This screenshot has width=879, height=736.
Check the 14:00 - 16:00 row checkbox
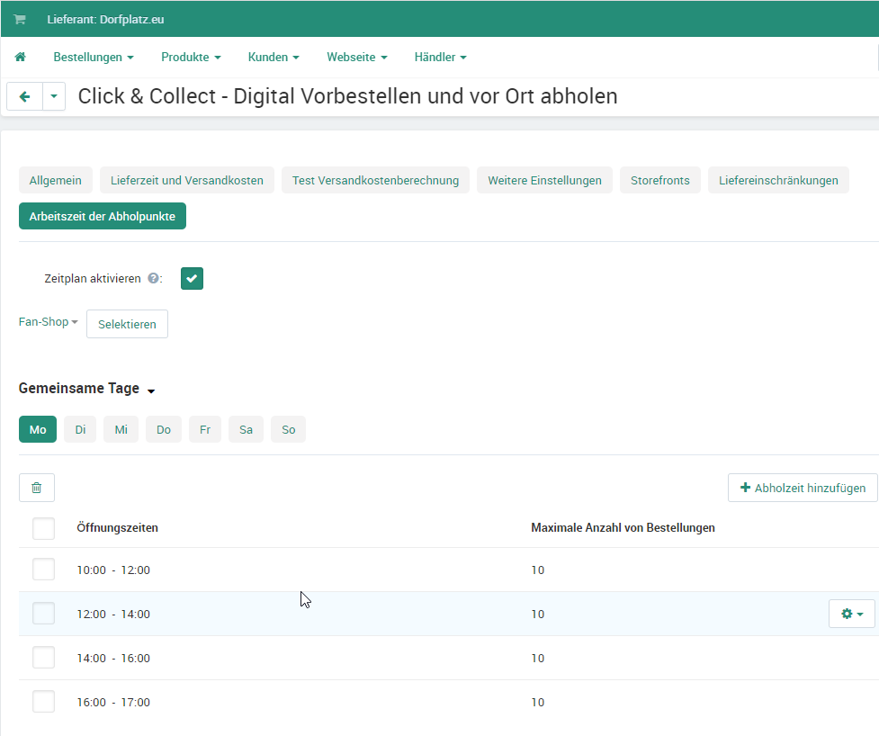tap(43, 658)
